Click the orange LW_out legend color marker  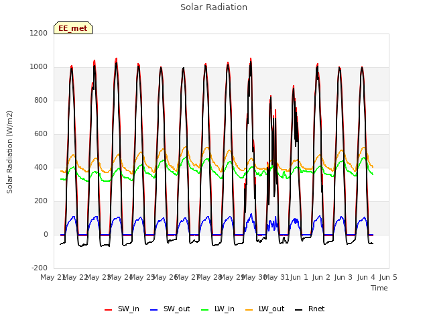click(x=249, y=310)
